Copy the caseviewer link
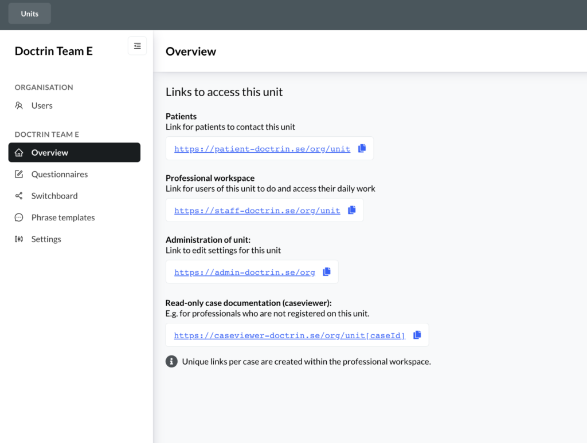Screen dimensions: 587x443 point(417,335)
